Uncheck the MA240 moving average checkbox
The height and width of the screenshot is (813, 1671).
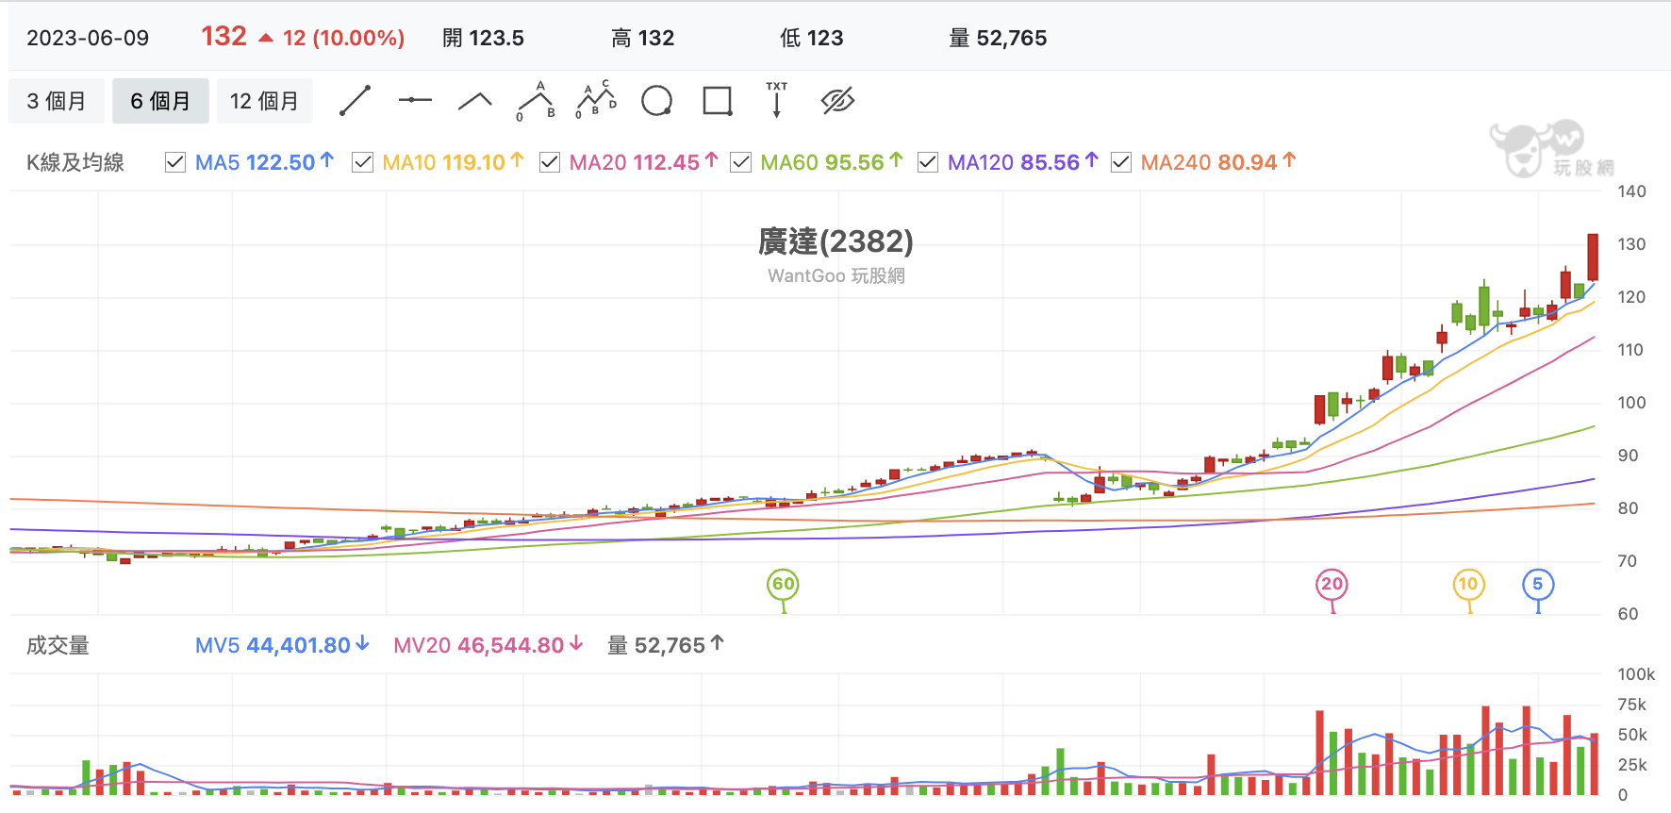[x=1121, y=162]
